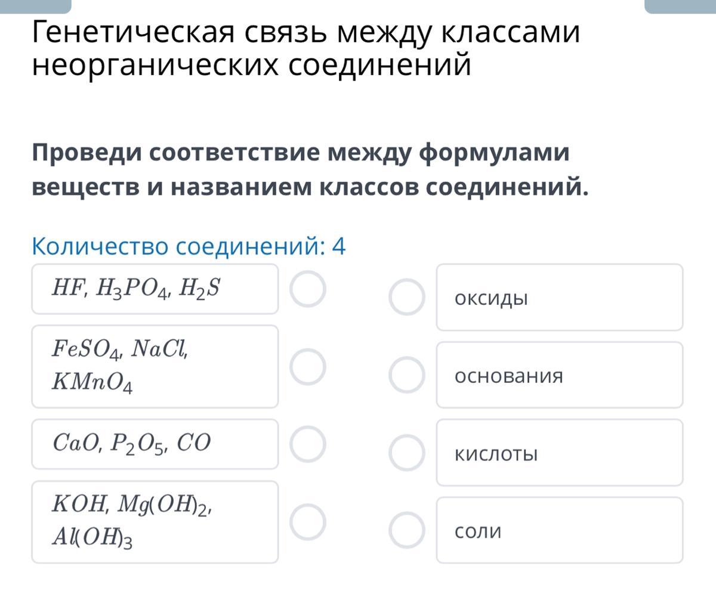
Task: Click the HF, H3PO4, H2S formula card
Action: pyautogui.click(x=155, y=289)
